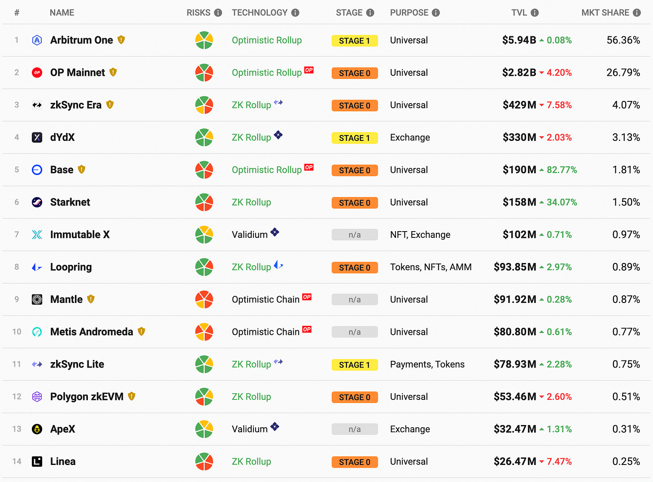Click the warning shield next to Mantle
Viewport: 653px width, 482px height.
pos(91,299)
